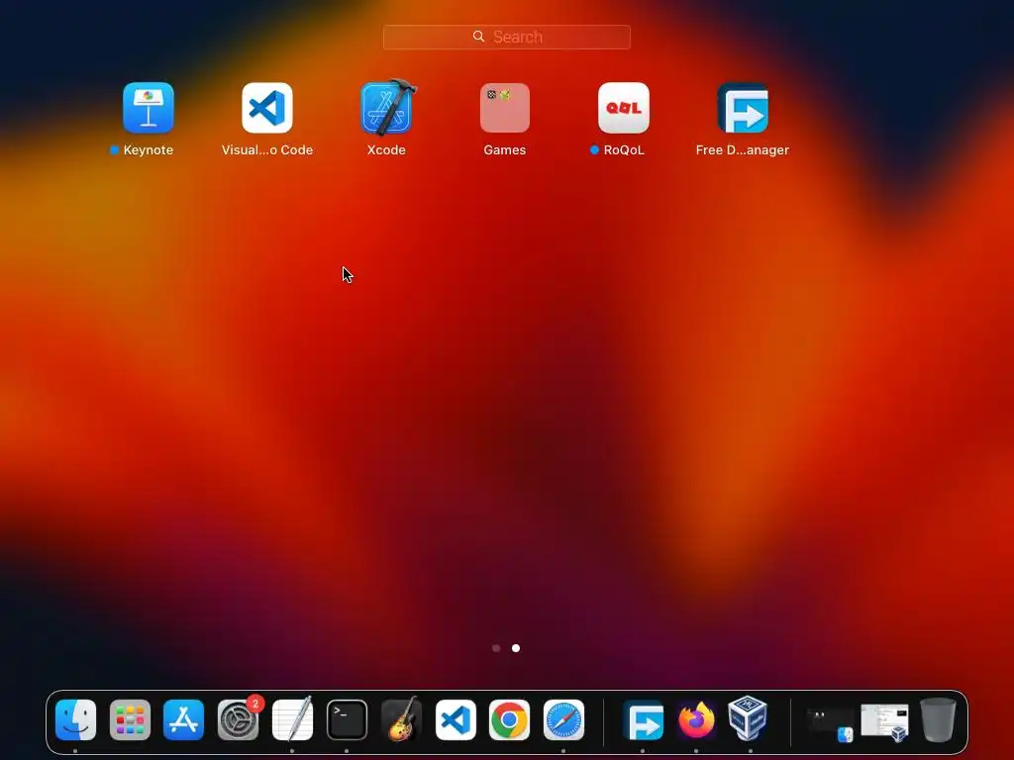Click the Launchpad search field
The image size is (1014, 760).
point(506,37)
